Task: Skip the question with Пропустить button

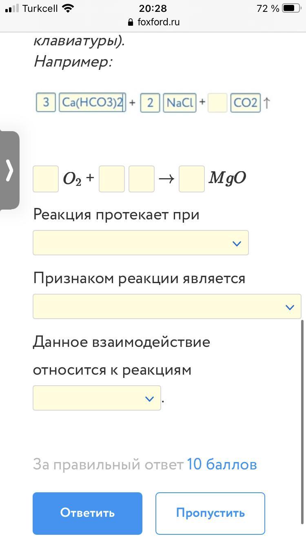Action: click(x=210, y=513)
